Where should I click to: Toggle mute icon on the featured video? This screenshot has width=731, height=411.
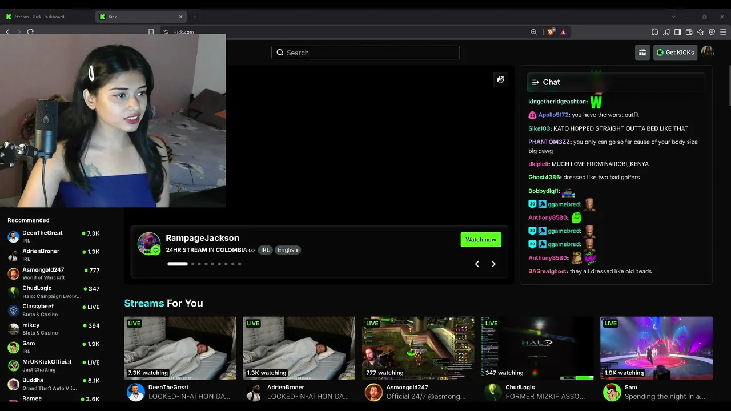(x=500, y=79)
